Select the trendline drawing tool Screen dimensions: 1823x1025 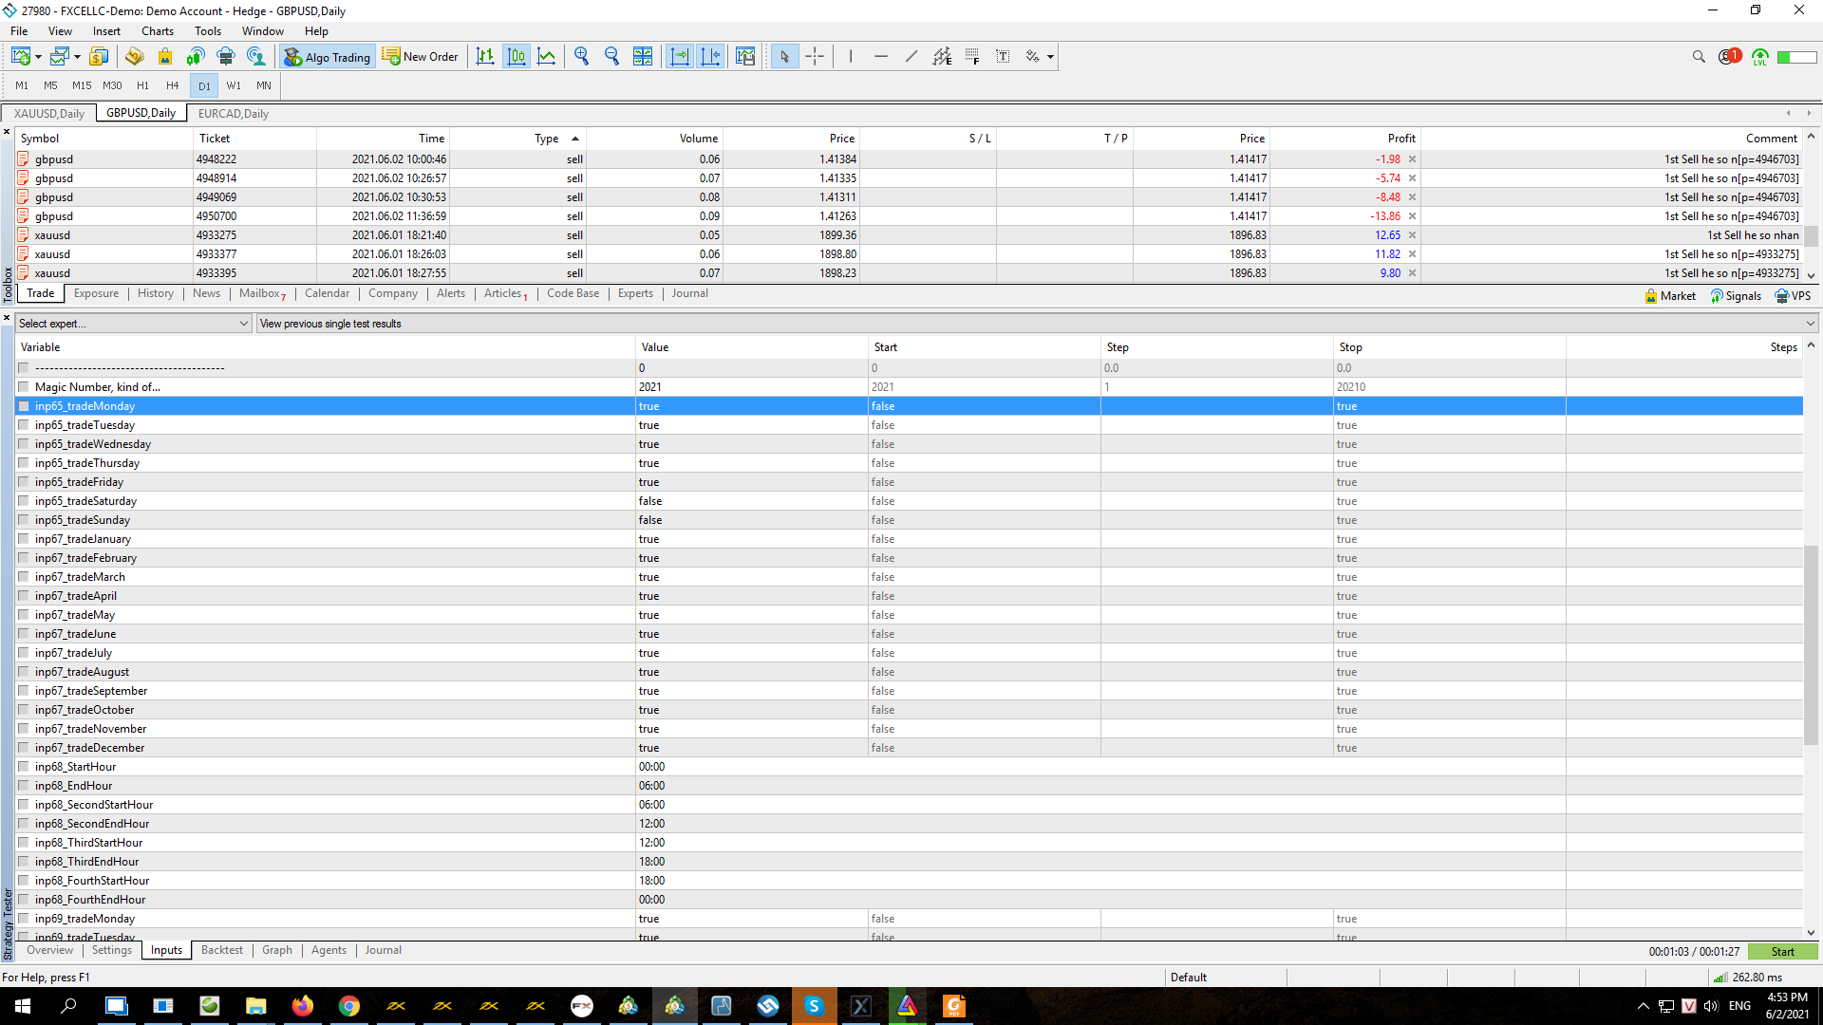point(911,57)
